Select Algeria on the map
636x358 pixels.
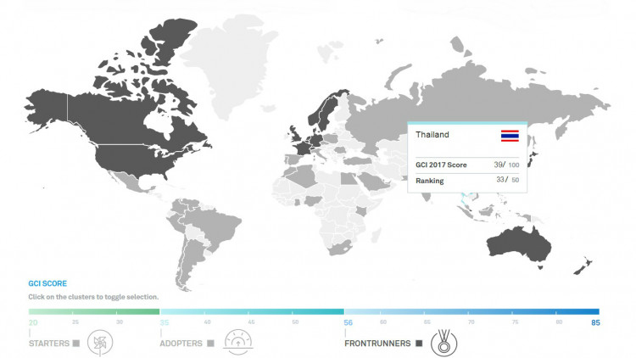click(301, 177)
